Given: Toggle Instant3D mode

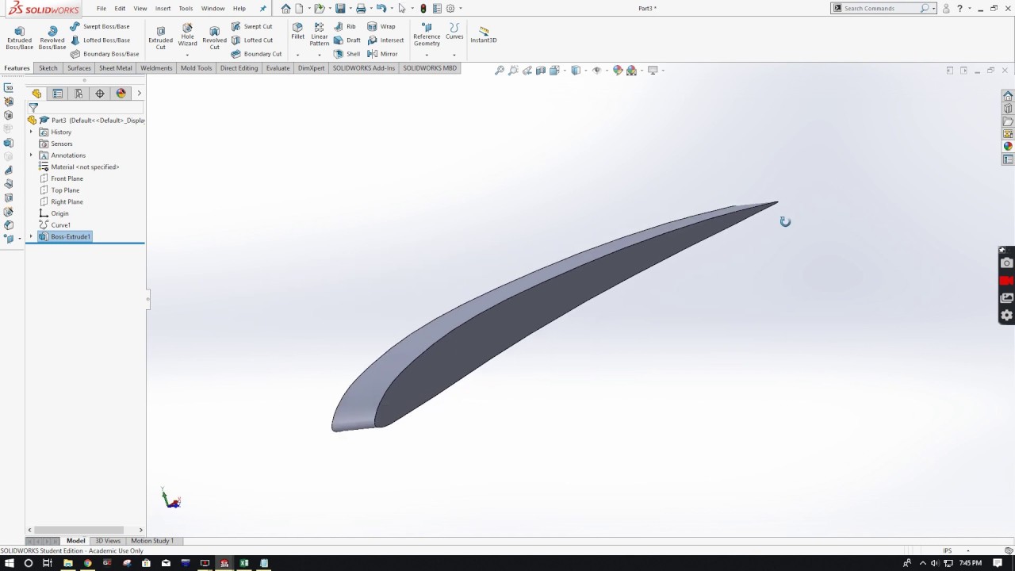Looking at the screenshot, I should [484, 34].
